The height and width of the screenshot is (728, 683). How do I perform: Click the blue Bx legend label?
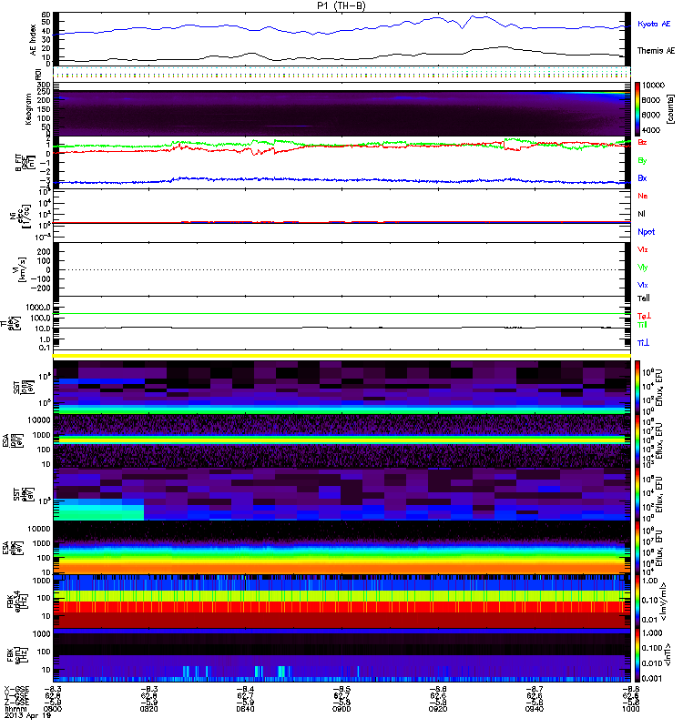(x=642, y=177)
